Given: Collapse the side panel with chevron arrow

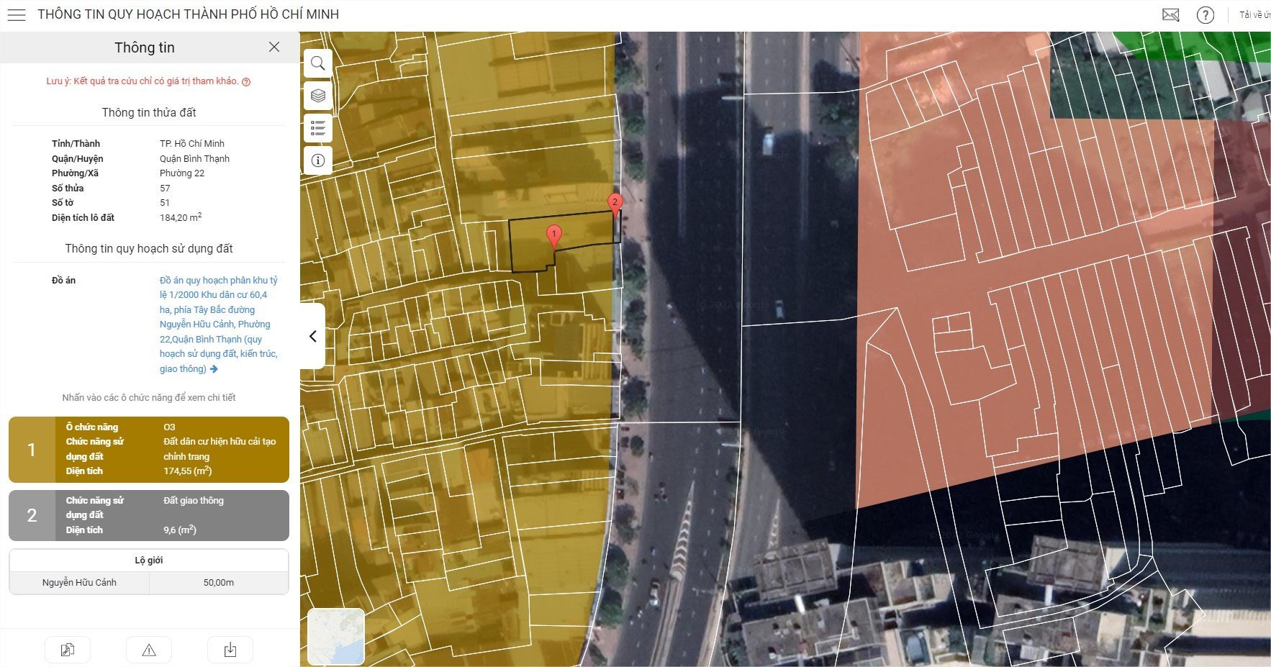Looking at the screenshot, I should [x=313, y=336].
